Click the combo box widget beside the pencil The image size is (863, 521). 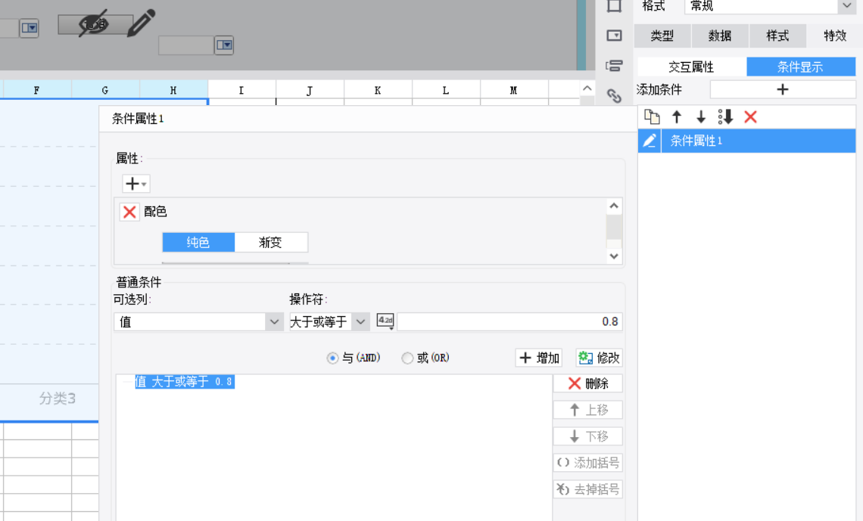[x=30, y=27]
